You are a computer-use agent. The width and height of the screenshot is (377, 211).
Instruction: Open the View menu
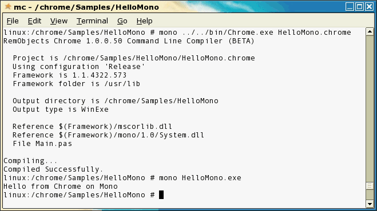pyautogui.click(x=59, y=21)
